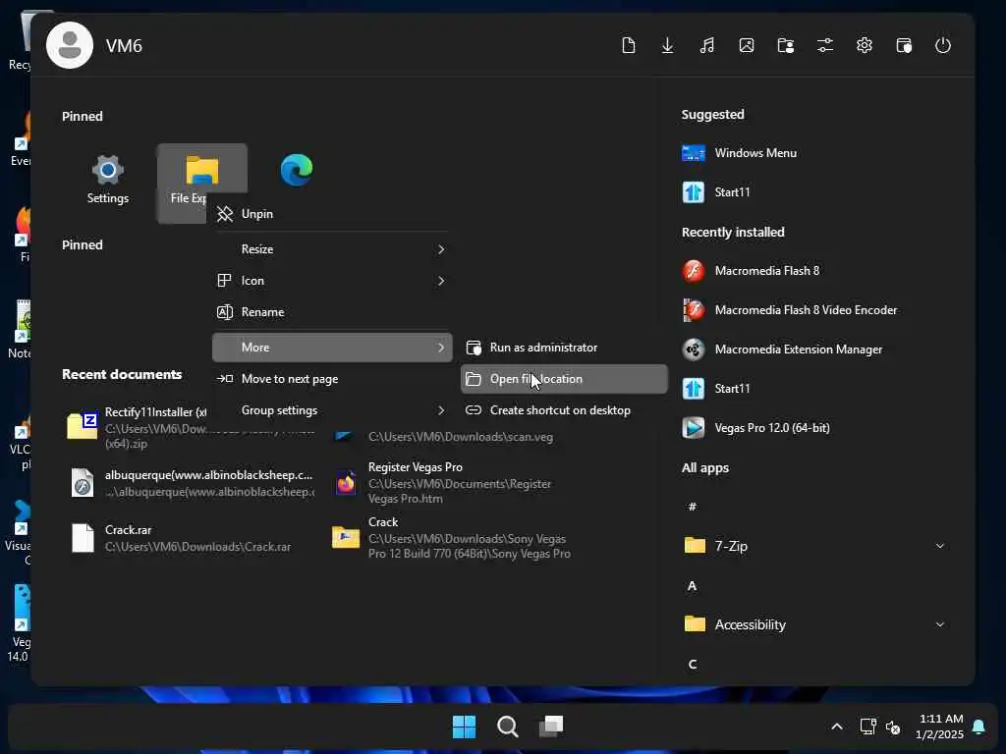Viewport: 1006px width, 754px height.
Task: Open the Icon submenu
Action: pos(332,281)
